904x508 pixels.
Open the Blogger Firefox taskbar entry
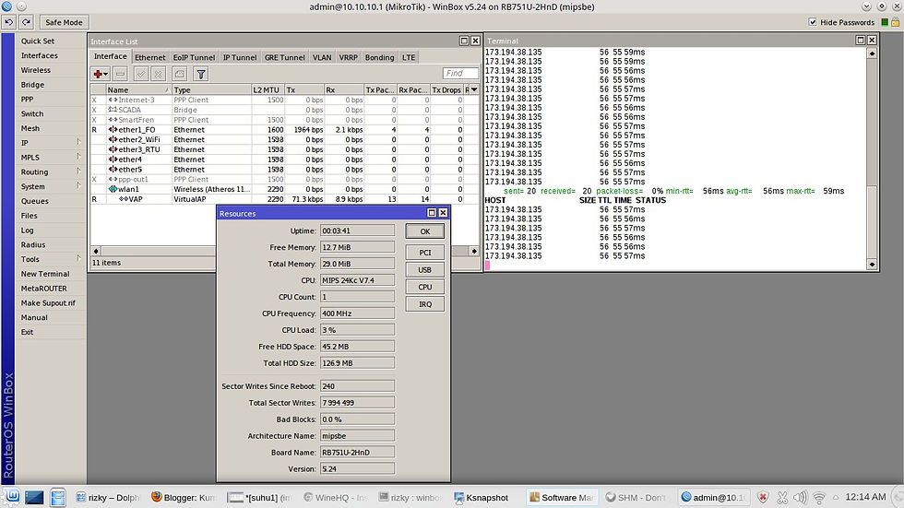(184, 498)
